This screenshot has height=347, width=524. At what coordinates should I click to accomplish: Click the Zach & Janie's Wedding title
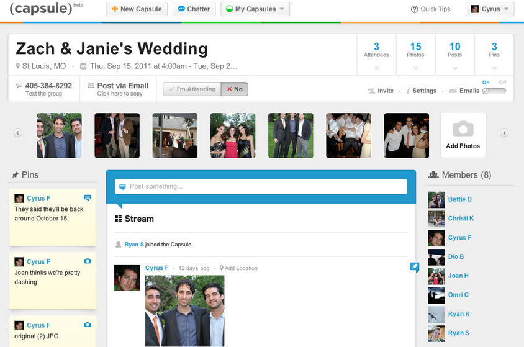tap(112, 49)
